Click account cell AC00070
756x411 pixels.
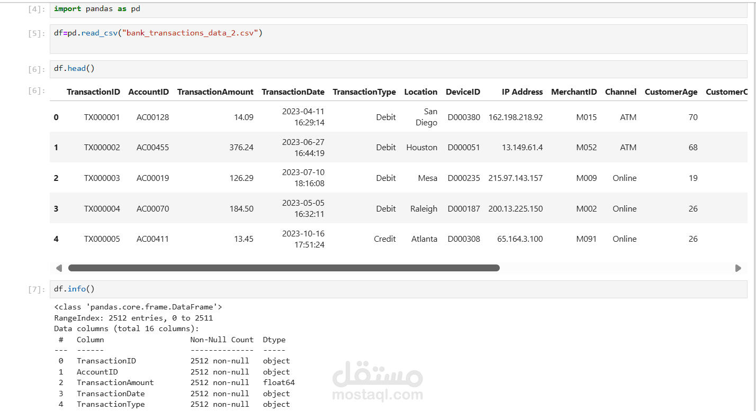pyautogui.click(x=153, y=209)
